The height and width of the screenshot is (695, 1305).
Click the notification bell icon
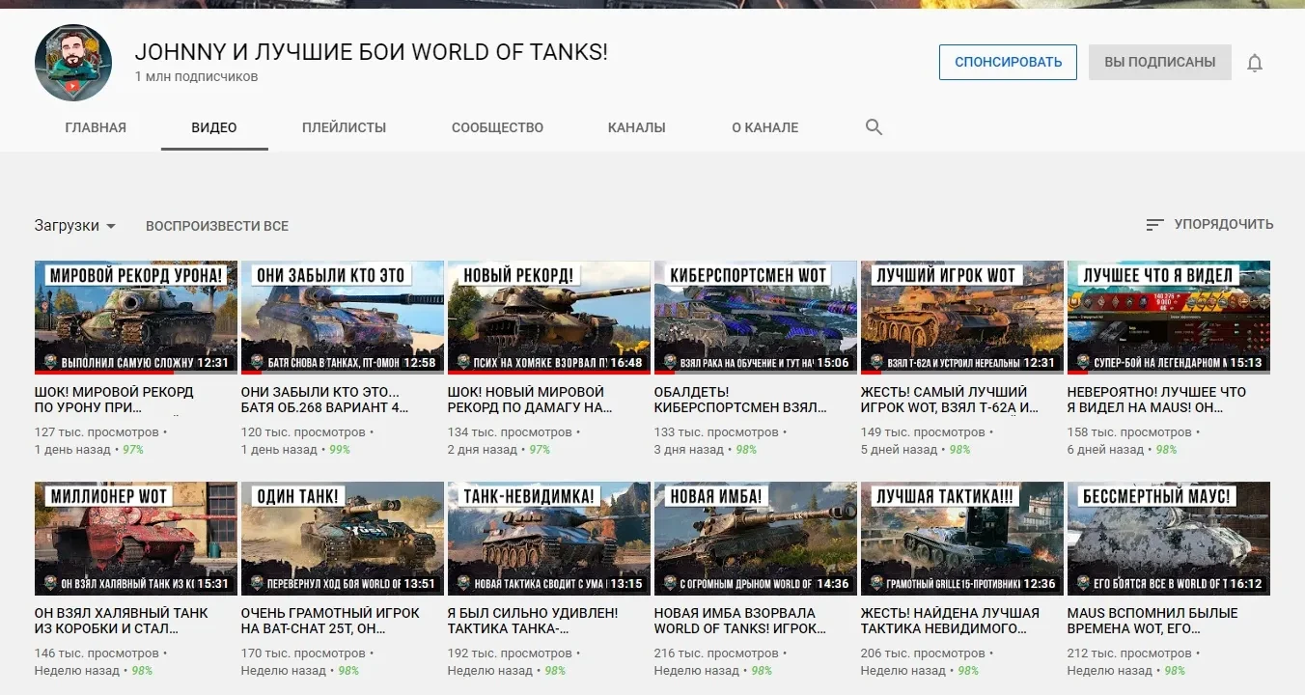pyautogui.click(x=1255, y=64)
